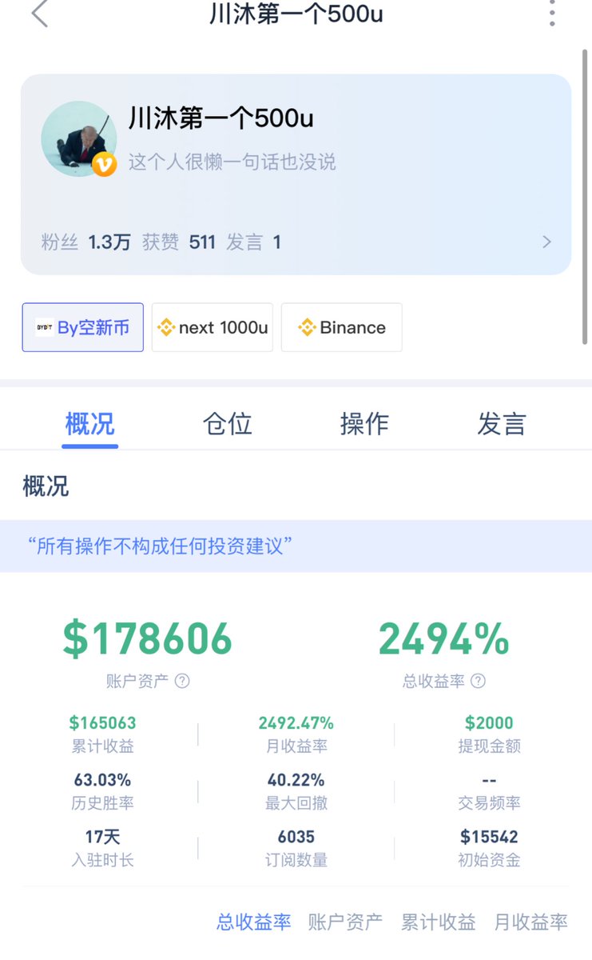Click Binance logo on Binance chip
The width and height of the screenshot is (592, 960).
pyautogui.click(x=307, y=327)
